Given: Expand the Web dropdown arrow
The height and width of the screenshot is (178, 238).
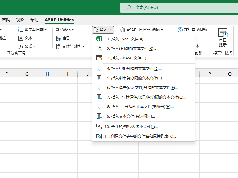Looking at the screenshot, I should pos(73,30).
